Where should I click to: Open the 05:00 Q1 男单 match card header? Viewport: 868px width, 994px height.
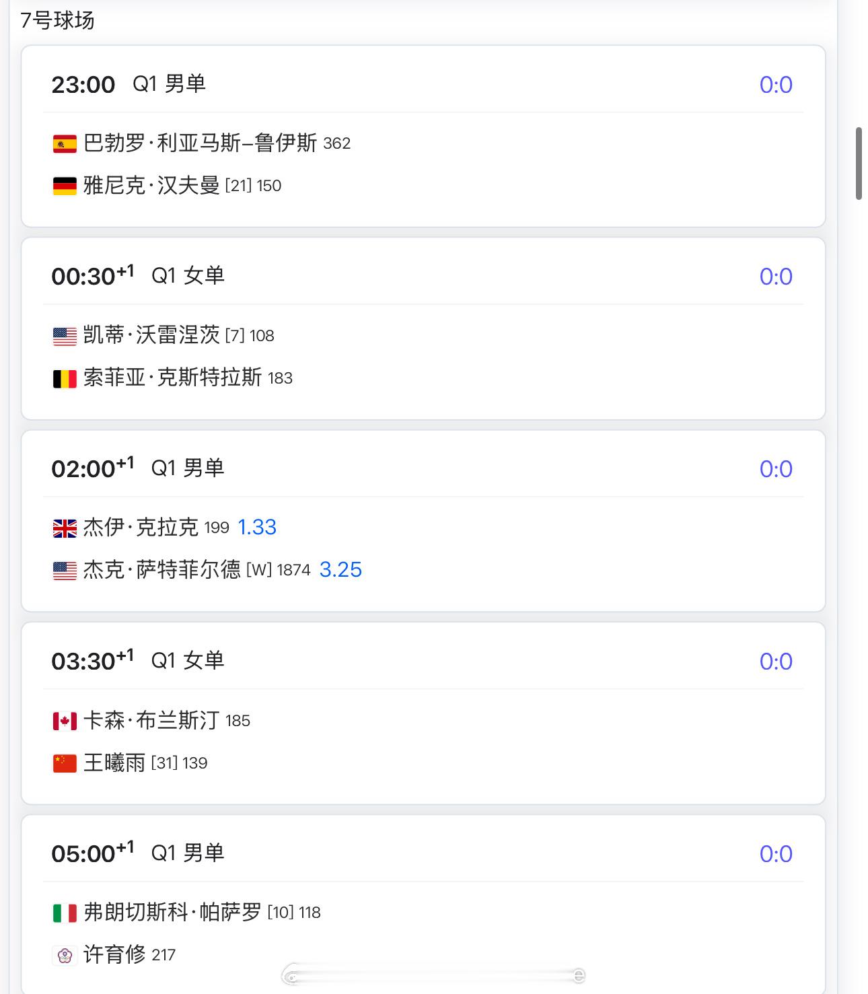pyautogui.click(x=423, y=853)
